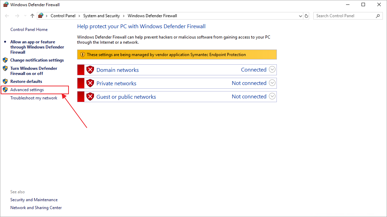
Task: Click the firewall icon in address bar
Action: coord(41,15)
